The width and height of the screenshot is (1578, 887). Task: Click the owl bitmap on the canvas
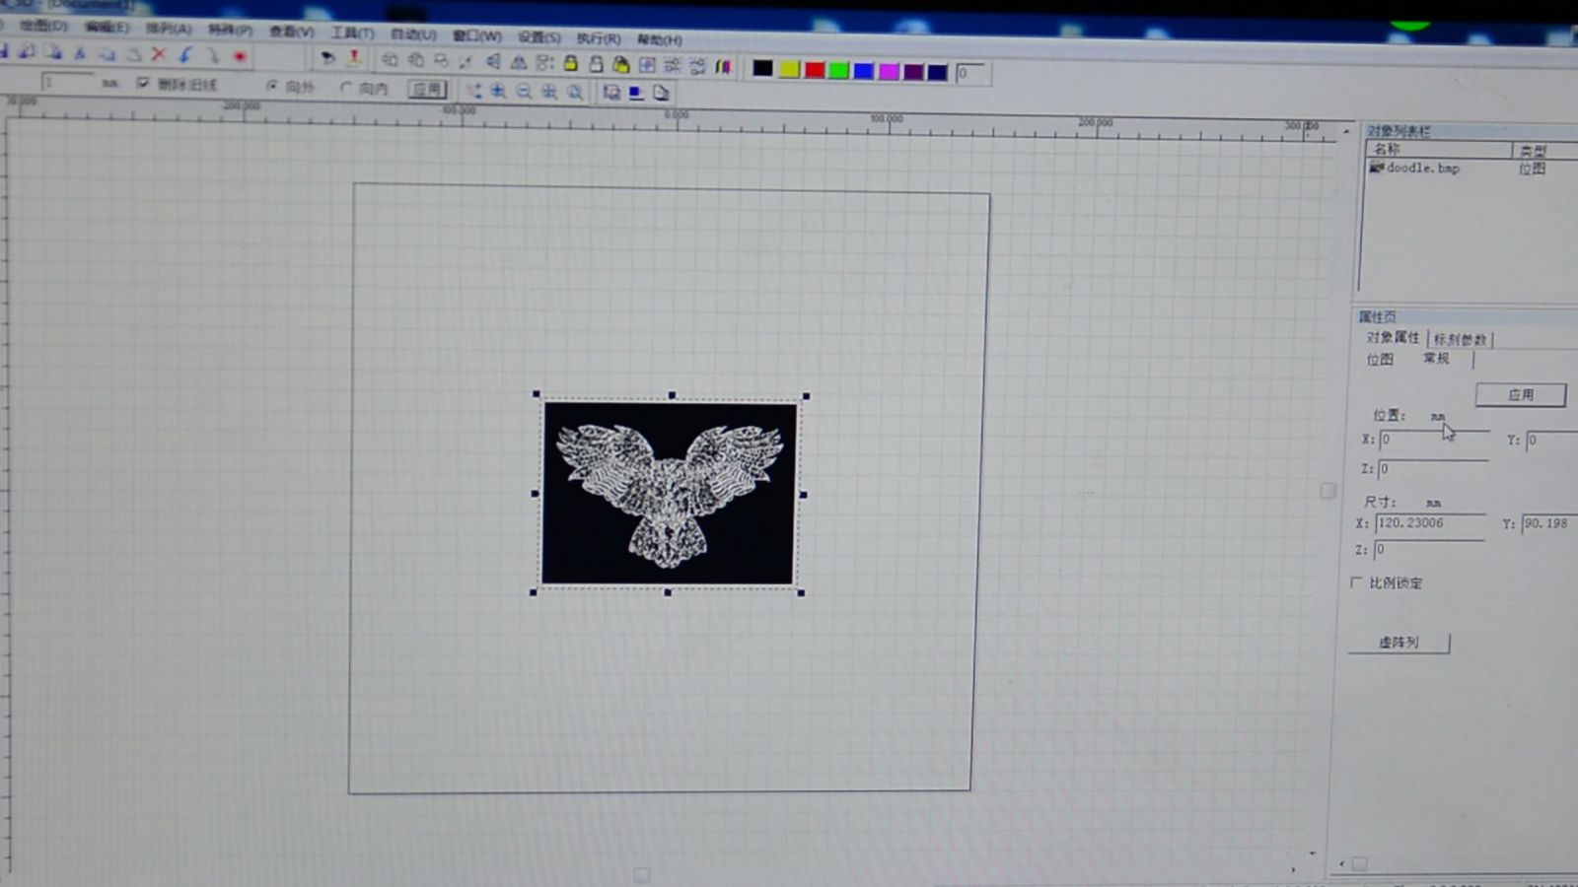pos(670,493)
